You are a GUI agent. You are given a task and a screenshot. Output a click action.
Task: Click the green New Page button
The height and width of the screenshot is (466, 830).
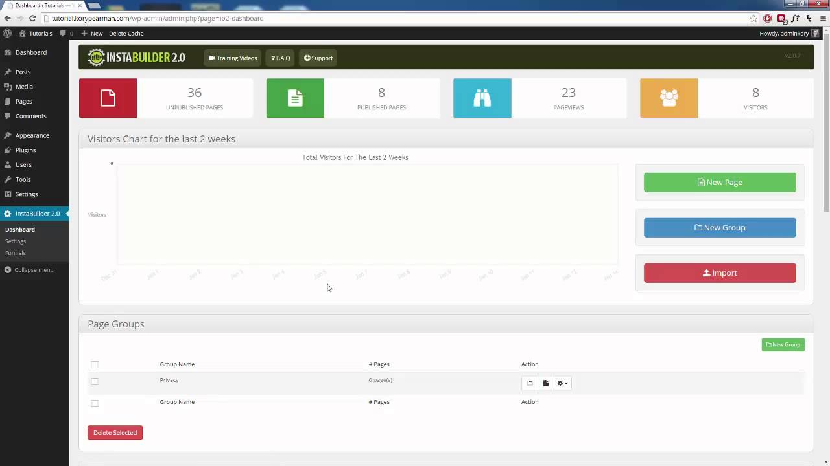click(x=720, y=183)
